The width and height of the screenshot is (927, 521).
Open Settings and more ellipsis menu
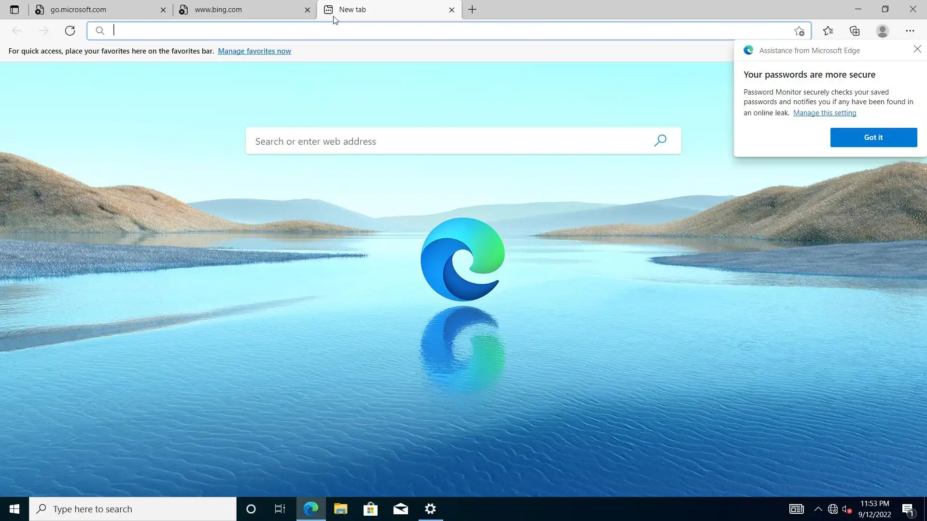(x=910, y=31)
